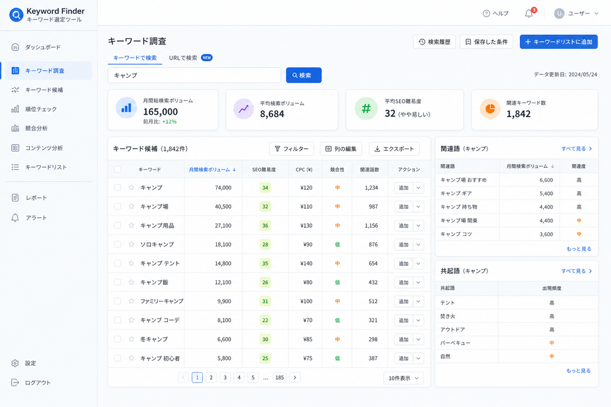Click the ログアウト exit icon
611x407 pixels.
coord(15,383)
